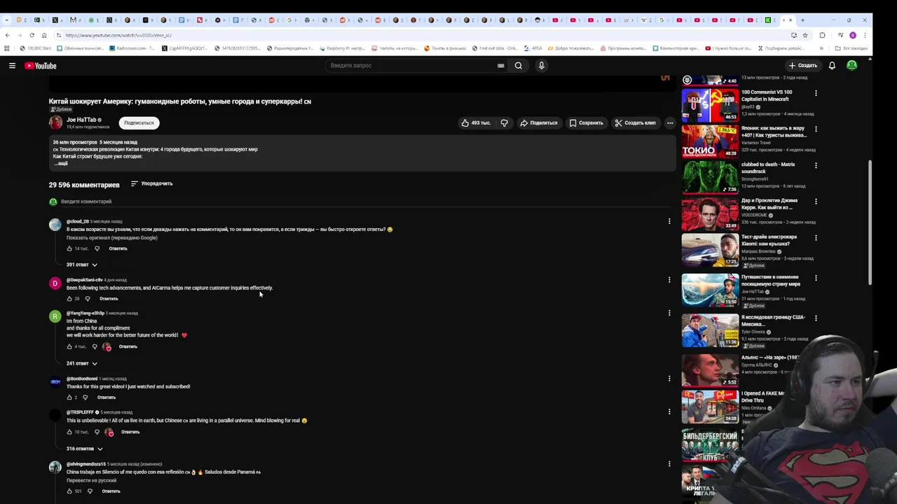Viewport: 897px width, 504px height.
Task: Dislike the video
Action: pyautogui.click(x=504, y=122)
